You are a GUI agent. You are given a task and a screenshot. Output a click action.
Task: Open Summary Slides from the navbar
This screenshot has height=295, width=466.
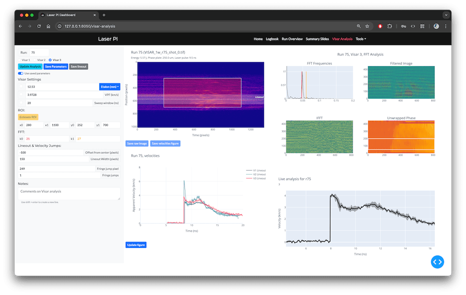tap(317, 39)
